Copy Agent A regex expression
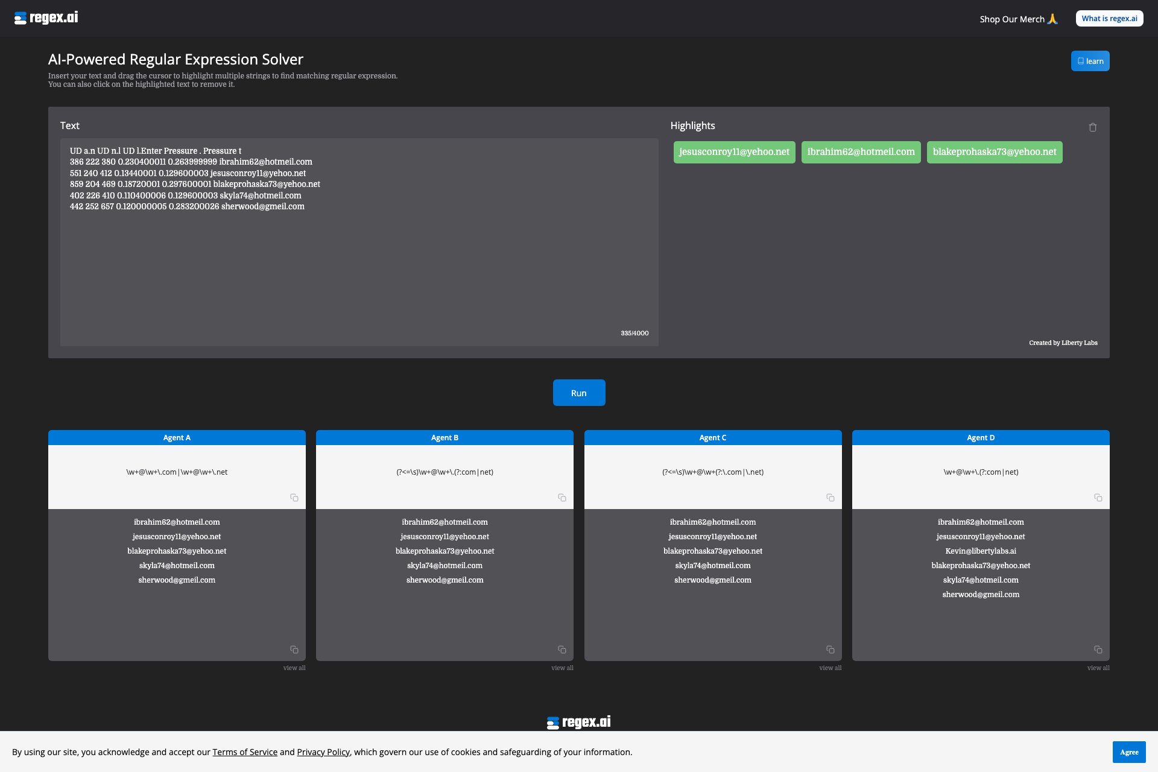The height and width of the screenshot is (772, 1158). point(294,498)
